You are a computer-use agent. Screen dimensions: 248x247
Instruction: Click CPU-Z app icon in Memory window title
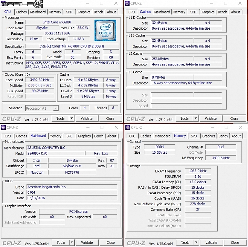pos(127,127)
